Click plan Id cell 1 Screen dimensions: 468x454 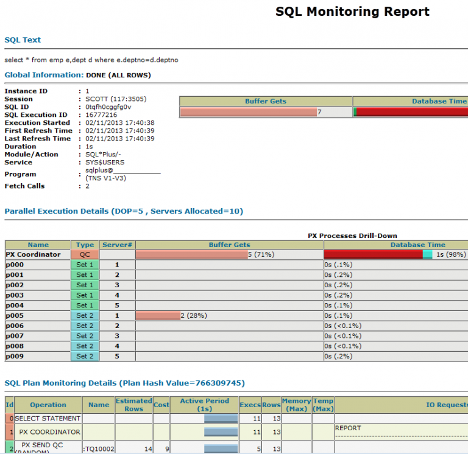10,432
